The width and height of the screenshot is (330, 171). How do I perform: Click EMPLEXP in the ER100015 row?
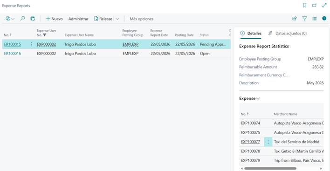point(131,44)
